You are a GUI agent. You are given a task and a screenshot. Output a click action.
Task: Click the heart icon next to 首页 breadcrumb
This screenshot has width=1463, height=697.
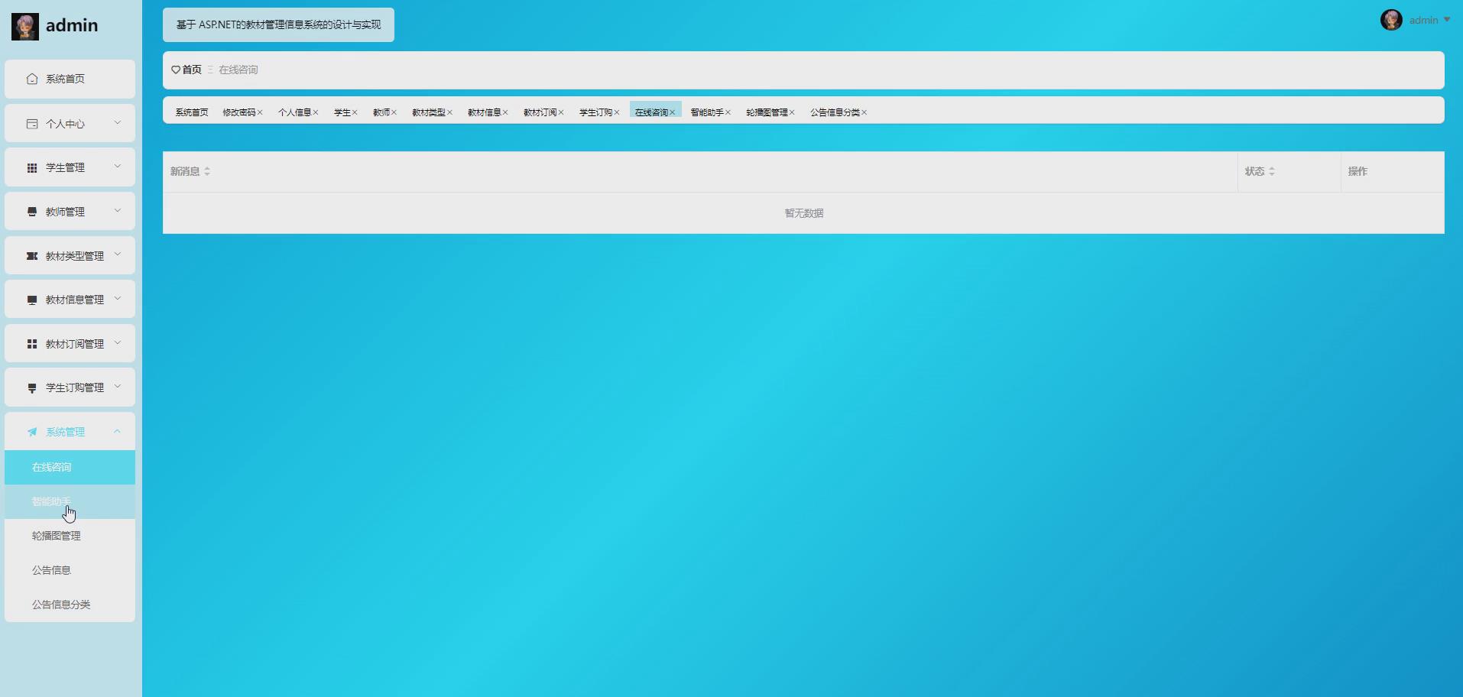[x=176, y=70]
